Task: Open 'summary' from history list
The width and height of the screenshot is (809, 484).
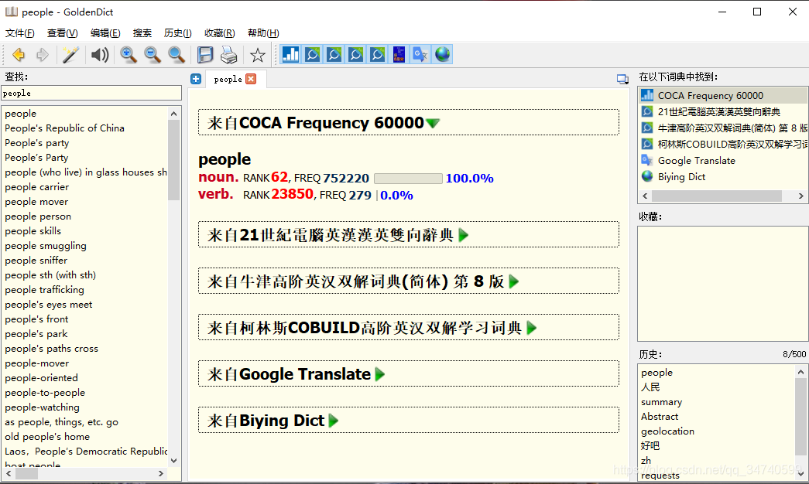Action: pos(661,401)
